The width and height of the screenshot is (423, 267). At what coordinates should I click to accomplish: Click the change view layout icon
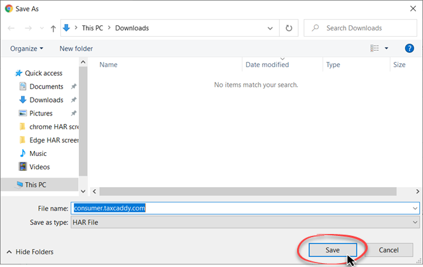tap(375, 48)
